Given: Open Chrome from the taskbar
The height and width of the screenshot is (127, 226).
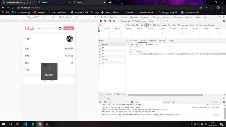Looking at the screenshot, I should (40, 124).
